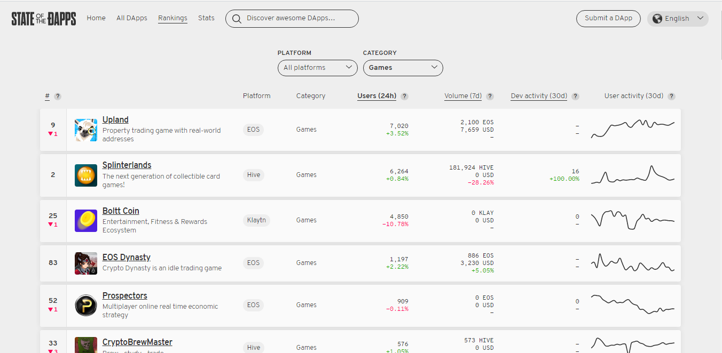Click the EOS platform tag on Prospectors row
Viewport: 722px width, 353px height.
tap(253, 305)
